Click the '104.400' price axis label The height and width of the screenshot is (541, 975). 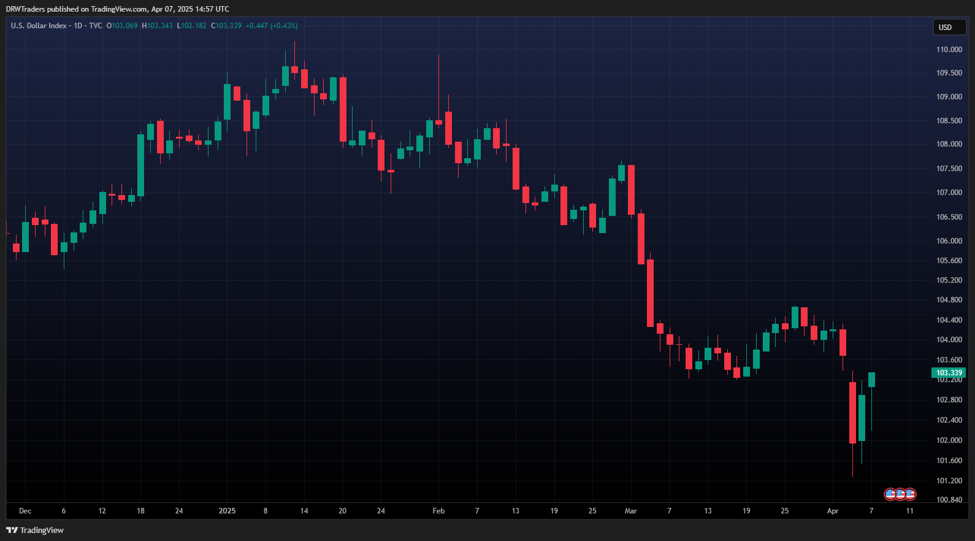[949, 320]
